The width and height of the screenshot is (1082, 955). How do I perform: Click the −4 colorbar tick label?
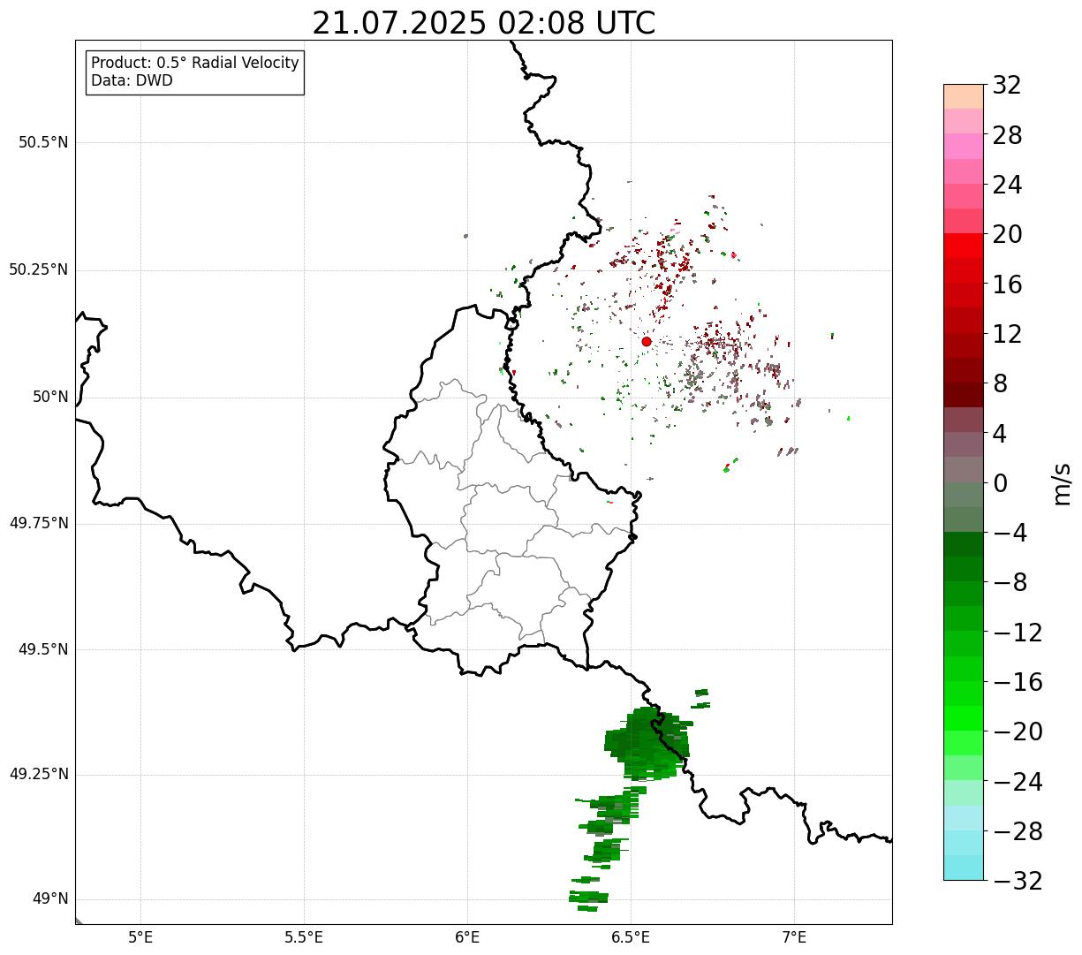pos(1010,533)
